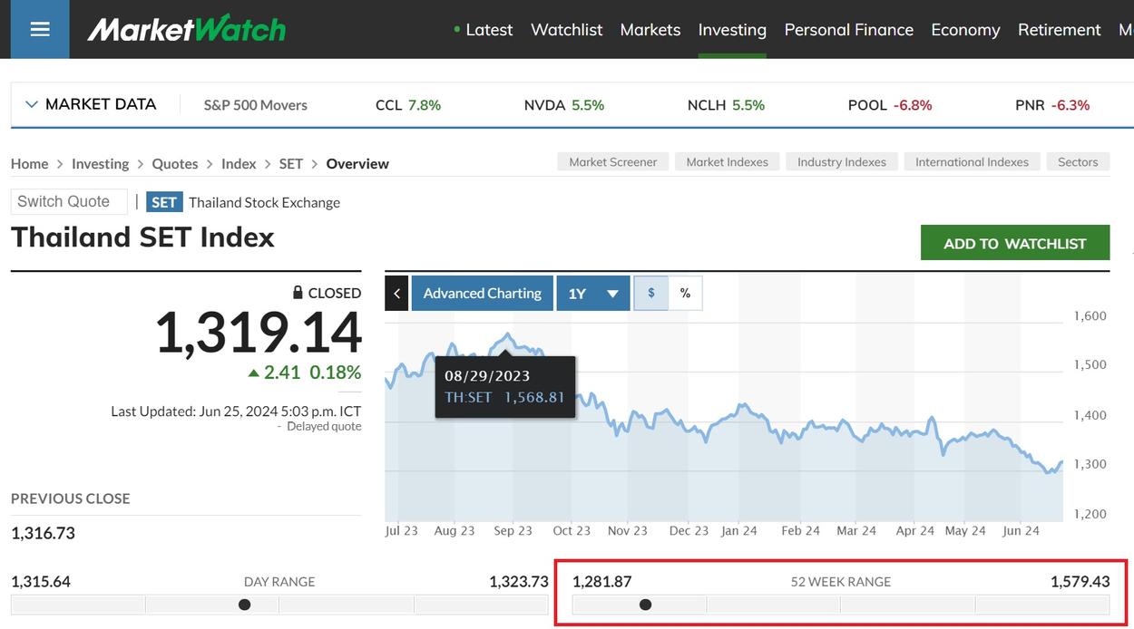Open Industry Indexes
This screenshot has height=629, width=1134.
click(x=842, y=162)
